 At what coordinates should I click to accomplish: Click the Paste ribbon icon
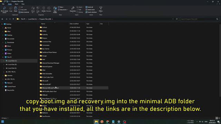click(x=16, y=9)
